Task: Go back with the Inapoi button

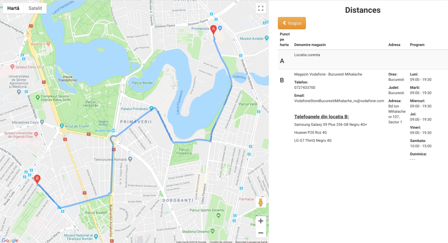Action: click(292, 23)
